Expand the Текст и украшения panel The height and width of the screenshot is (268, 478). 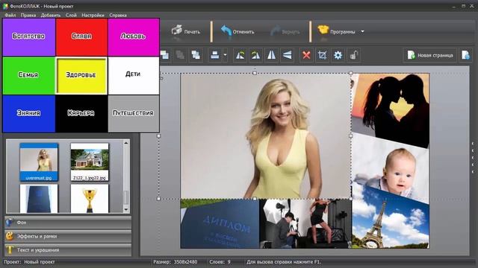[x=68, y=250]
